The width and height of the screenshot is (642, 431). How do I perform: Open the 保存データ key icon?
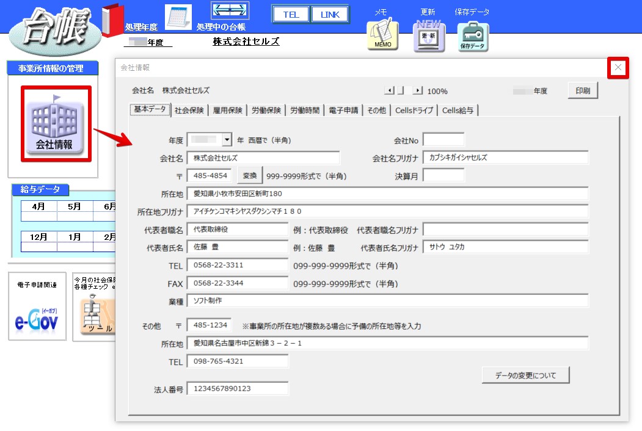point(473,37)
